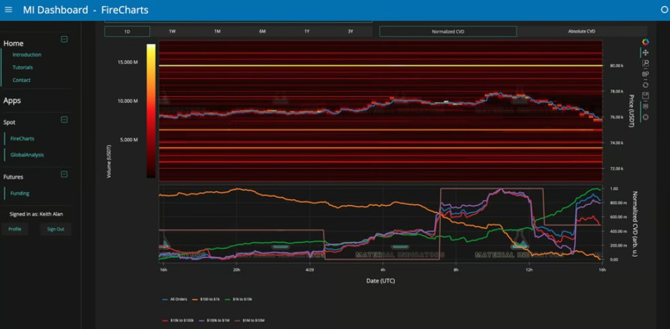This screenshot has width=670, height=329.
Task: Toggle the All Orders legend series
Action: tap(175, 300)
